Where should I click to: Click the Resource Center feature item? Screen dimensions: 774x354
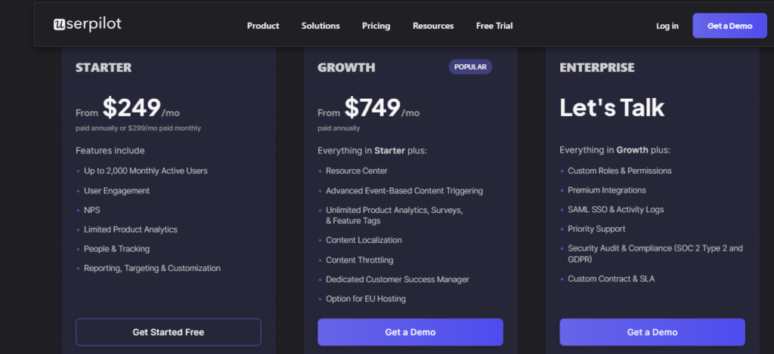(x=357, y=171)
